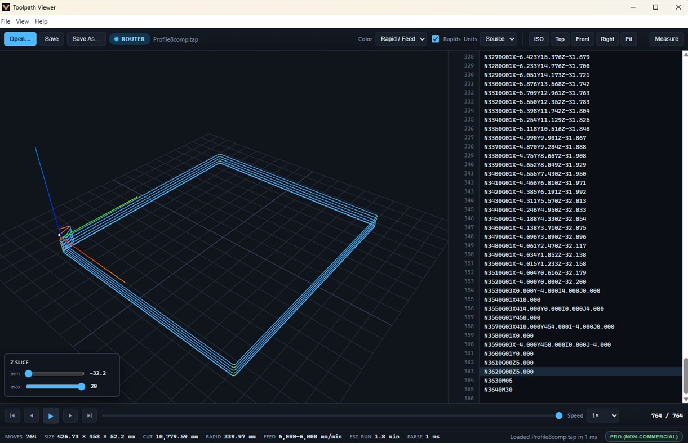Select line N3570G03X410.000Y454.000I-4.000J0.000
This screenshot has height=443, width=688.
click(x=580, y=326)
